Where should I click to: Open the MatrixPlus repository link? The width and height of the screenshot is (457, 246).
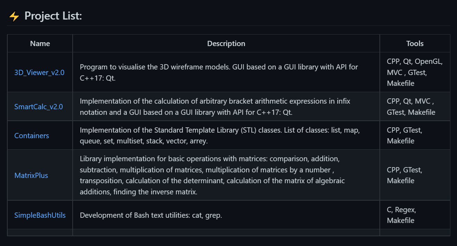coord(31,175)
